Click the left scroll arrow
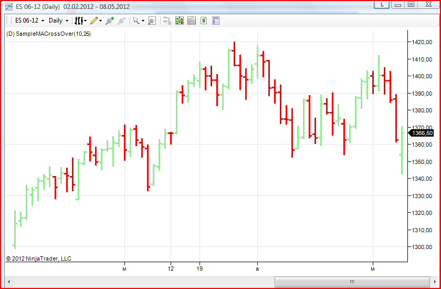 point(9,282)
